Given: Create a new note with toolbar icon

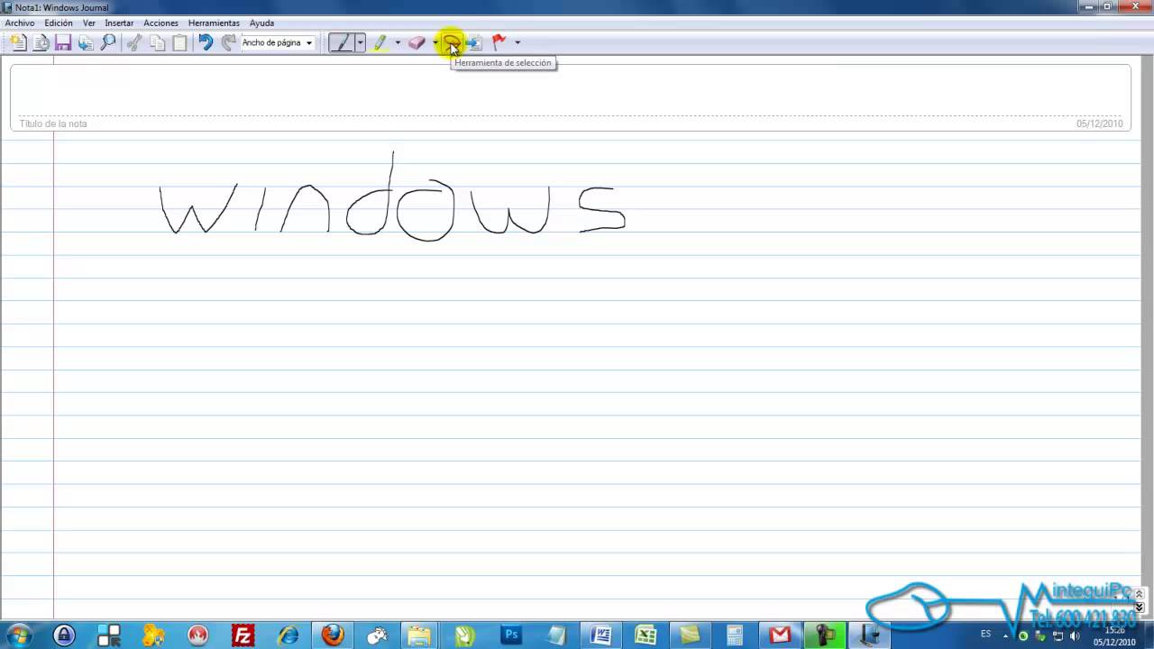Looking at the screenshot, I should tap(18, 42).
